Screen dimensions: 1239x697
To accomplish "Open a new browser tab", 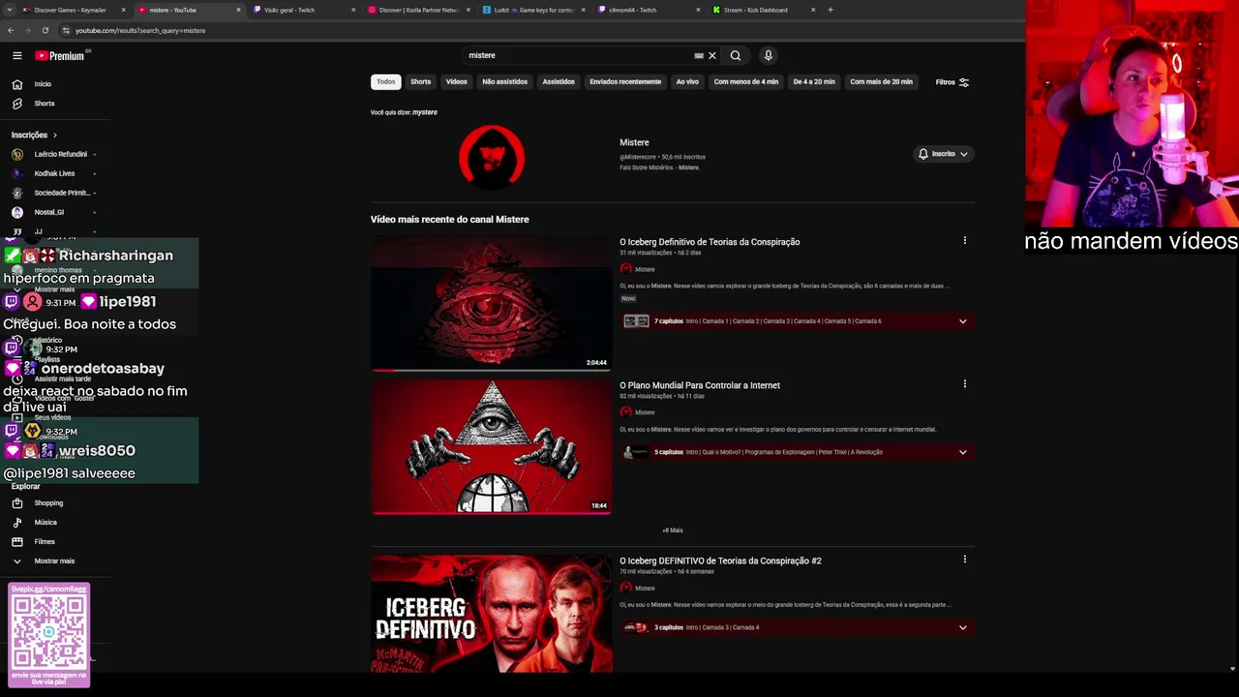I will (831, 10).
